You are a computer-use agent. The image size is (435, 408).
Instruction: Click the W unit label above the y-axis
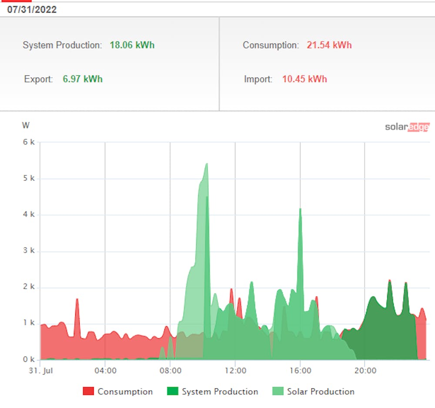pos(26,125)
